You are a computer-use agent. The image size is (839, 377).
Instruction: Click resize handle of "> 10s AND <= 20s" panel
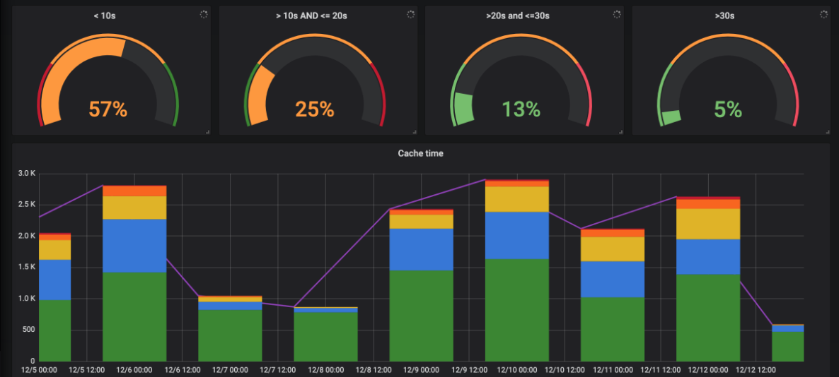[x=414, y=131]
